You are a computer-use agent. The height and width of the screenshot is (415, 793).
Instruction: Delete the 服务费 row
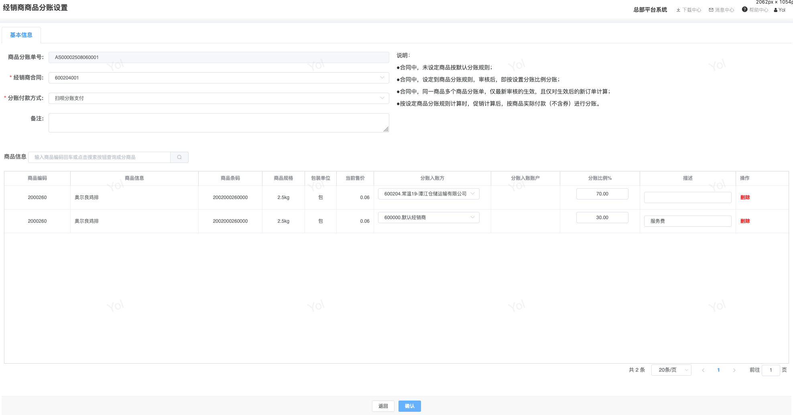(x=745, y=221)
